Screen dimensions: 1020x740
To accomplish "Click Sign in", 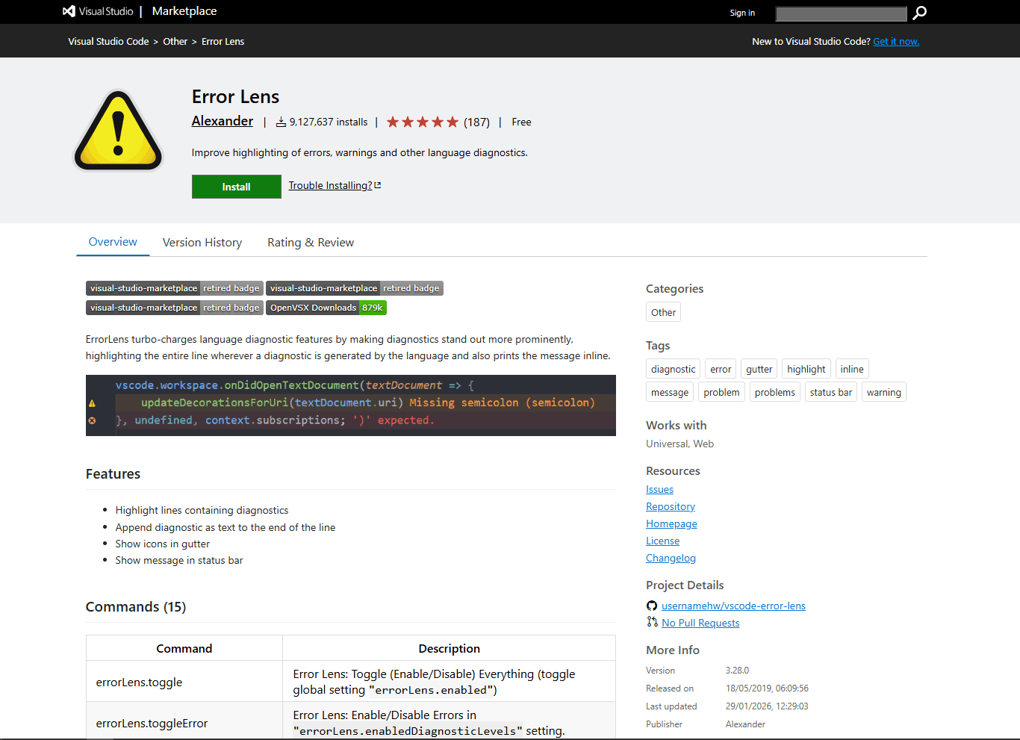I will pos(742,13).
